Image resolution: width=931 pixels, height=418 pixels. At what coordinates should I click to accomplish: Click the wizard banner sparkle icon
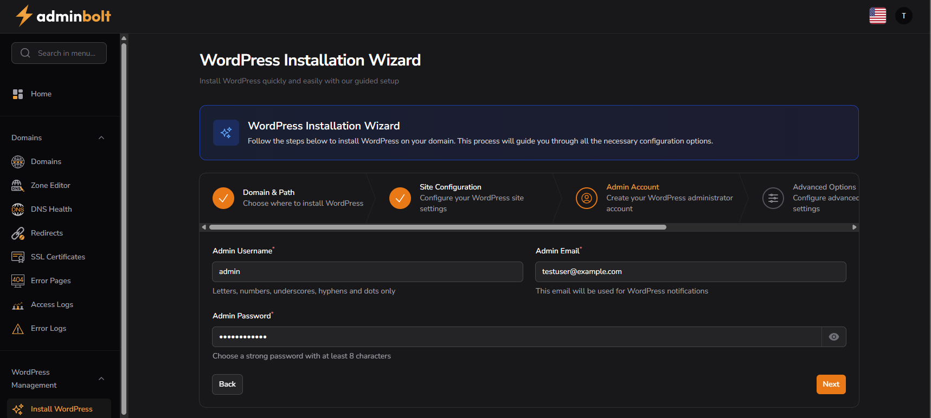pos(226,133)
